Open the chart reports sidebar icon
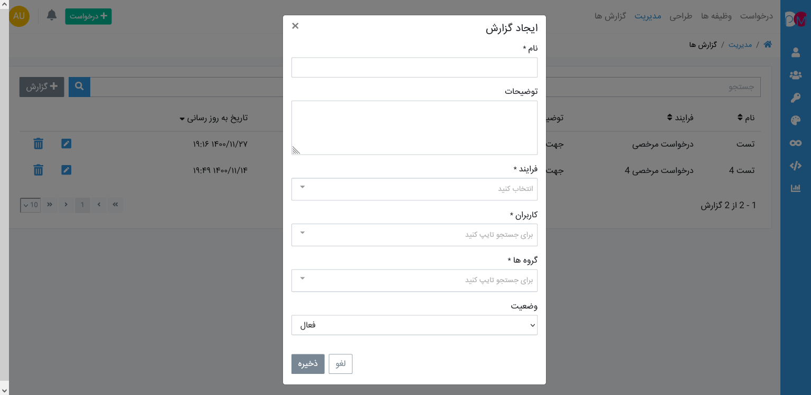Viewport: 811px width, 395px height. 796,188
